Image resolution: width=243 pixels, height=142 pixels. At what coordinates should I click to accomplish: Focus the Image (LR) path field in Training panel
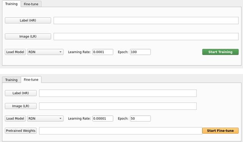pos(146,36)
